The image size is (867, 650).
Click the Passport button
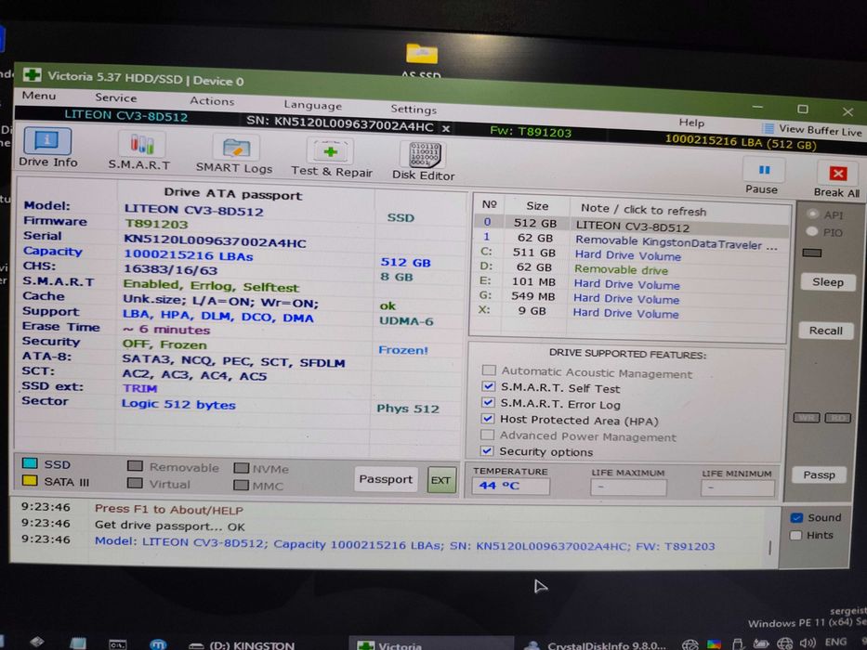[386, 478]
